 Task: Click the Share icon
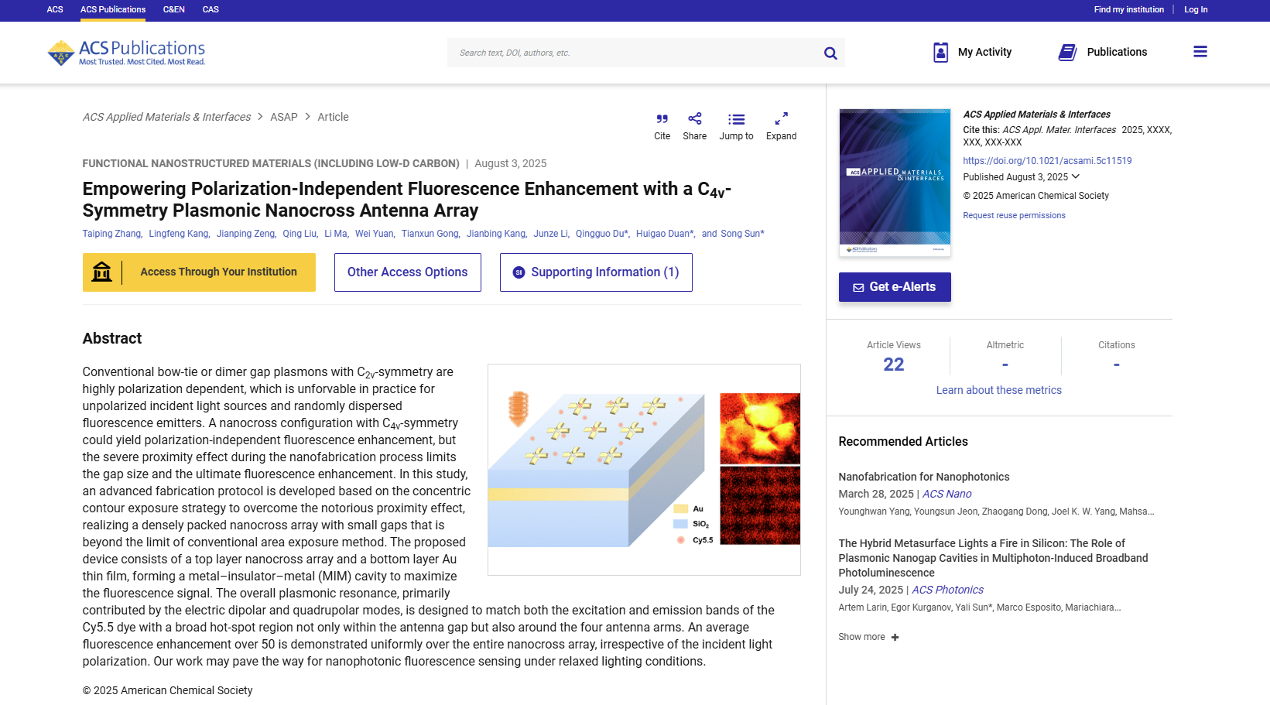[694, 119]
